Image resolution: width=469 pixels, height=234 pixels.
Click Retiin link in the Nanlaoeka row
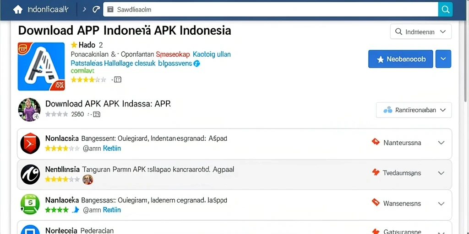[x=112, y=210]
